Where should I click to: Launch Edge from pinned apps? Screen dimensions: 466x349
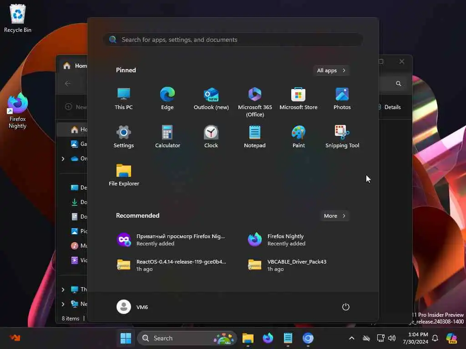[x=167, y=99]
